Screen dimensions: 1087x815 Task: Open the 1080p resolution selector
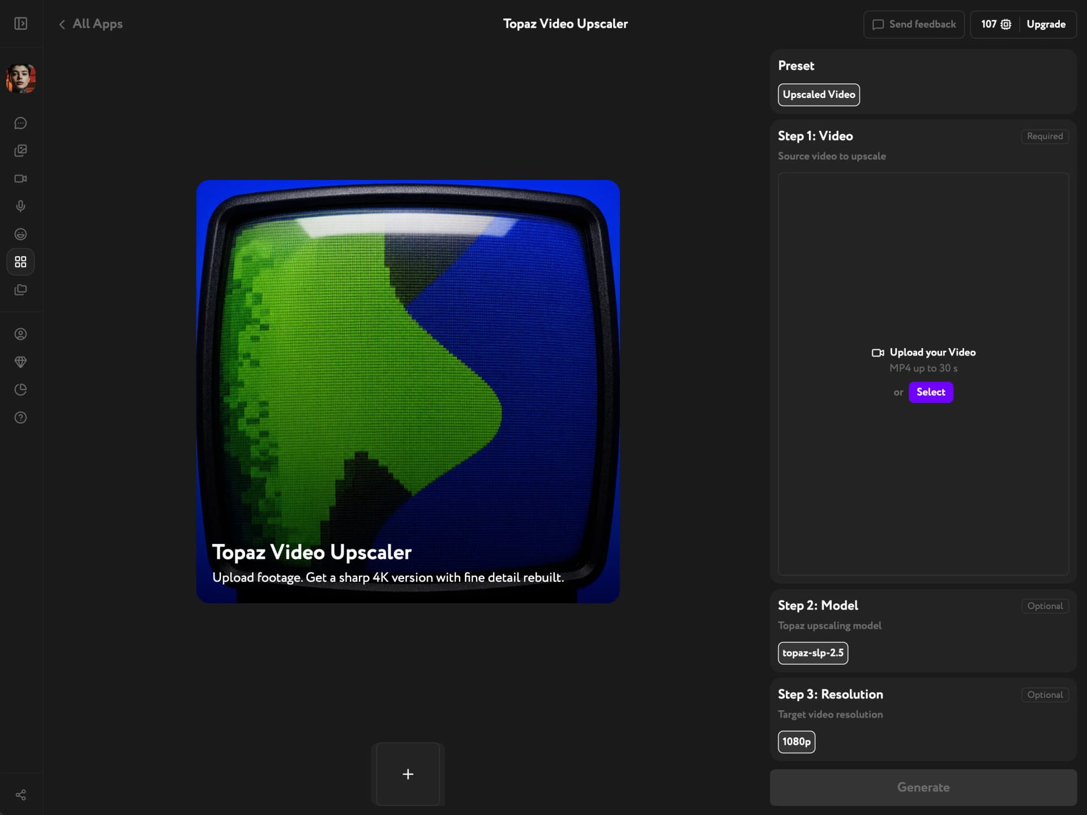(x=797, y=742)
